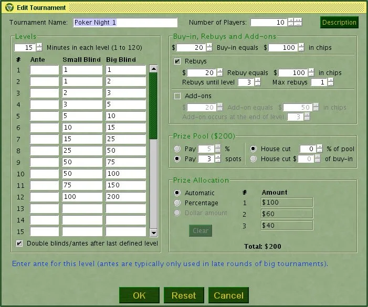
Task: Select House cut dollar of buy-in option
Action: click(254, 158)
